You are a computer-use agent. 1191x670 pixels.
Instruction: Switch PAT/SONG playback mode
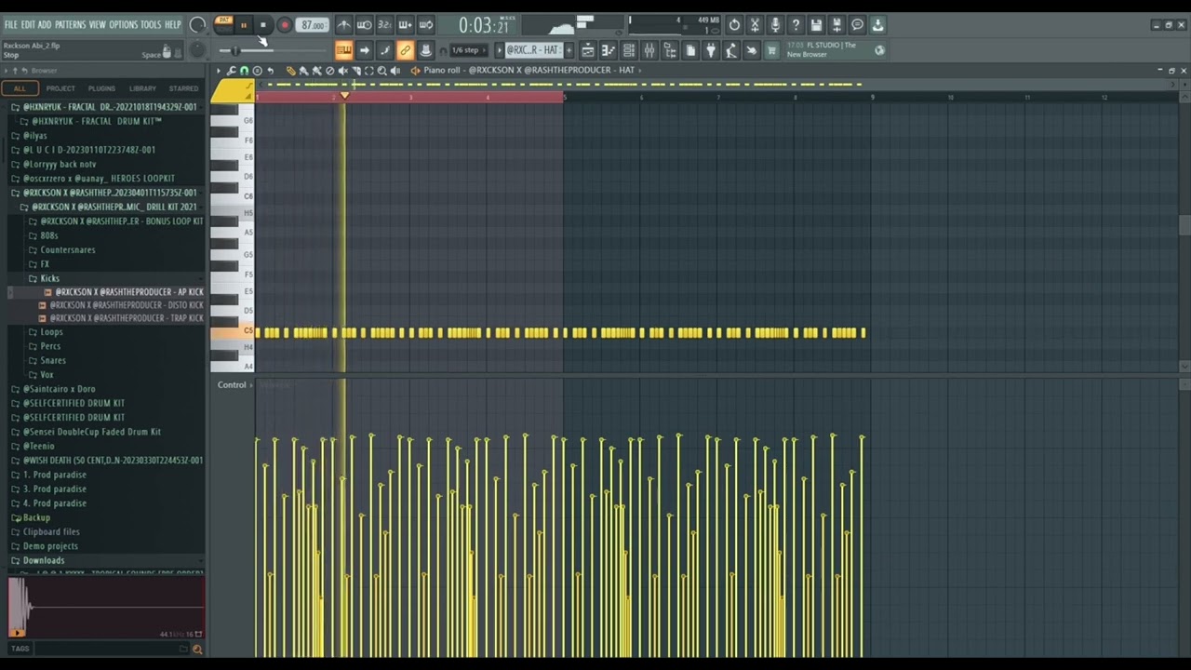[x=223, y=25]
